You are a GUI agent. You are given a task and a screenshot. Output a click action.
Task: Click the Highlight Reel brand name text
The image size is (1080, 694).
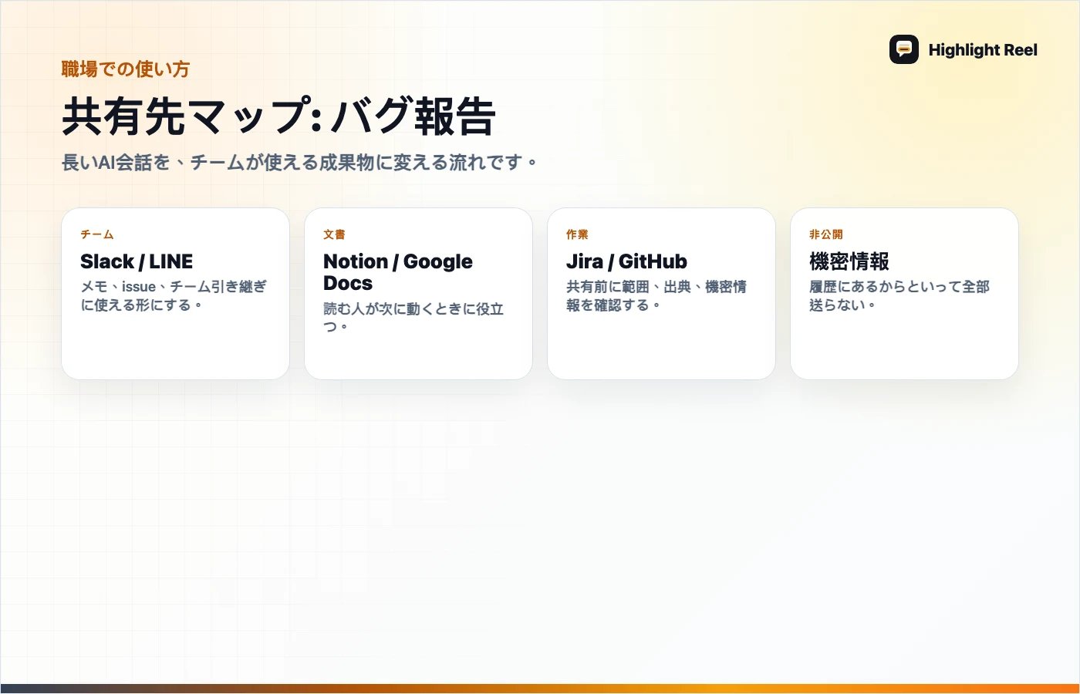click(x=983, y=50)
